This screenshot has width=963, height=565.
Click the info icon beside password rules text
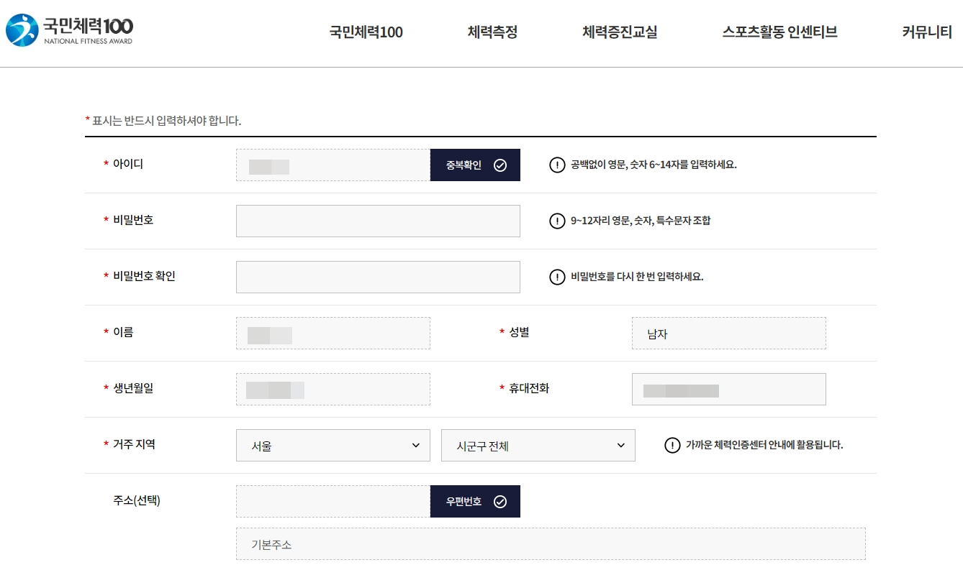(x=556, y=221)
